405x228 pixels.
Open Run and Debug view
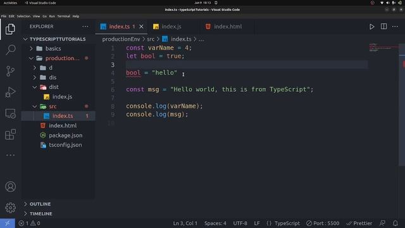click(x=10, y=92)
